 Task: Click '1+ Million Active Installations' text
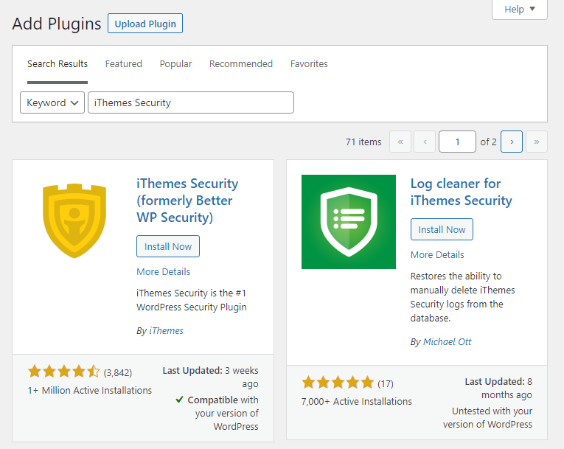pos(90,390)
